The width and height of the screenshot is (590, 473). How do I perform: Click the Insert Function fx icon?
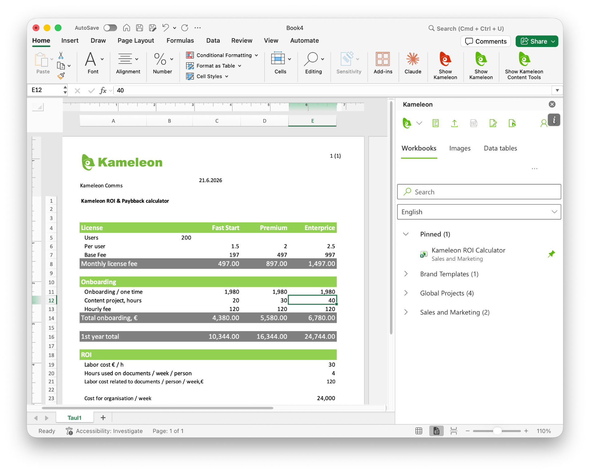tap(103, 90)
